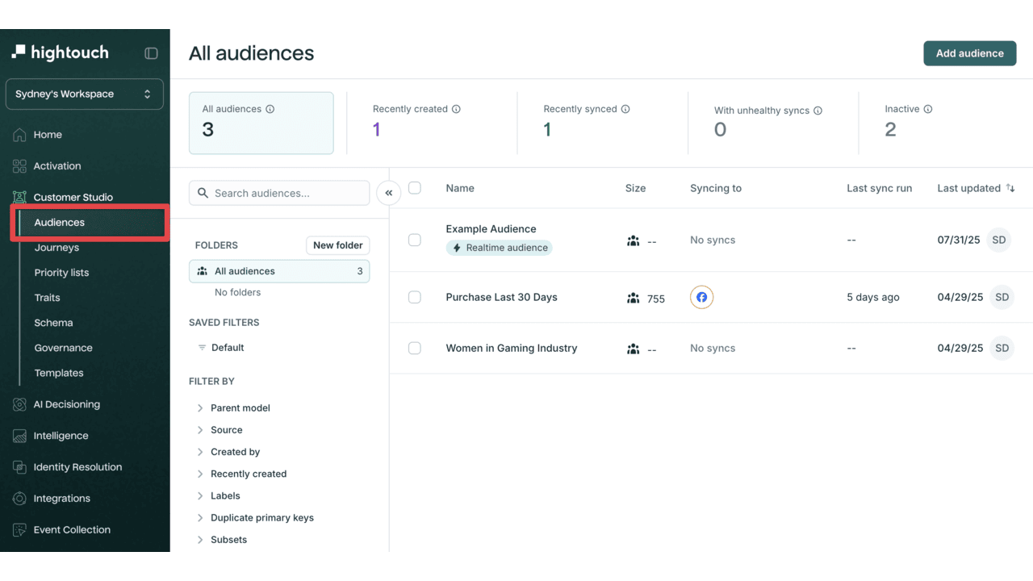The height and width of the screenshot is (581, 1033).
Task: Click the New folder button
Action: click(x=338, y=245)
